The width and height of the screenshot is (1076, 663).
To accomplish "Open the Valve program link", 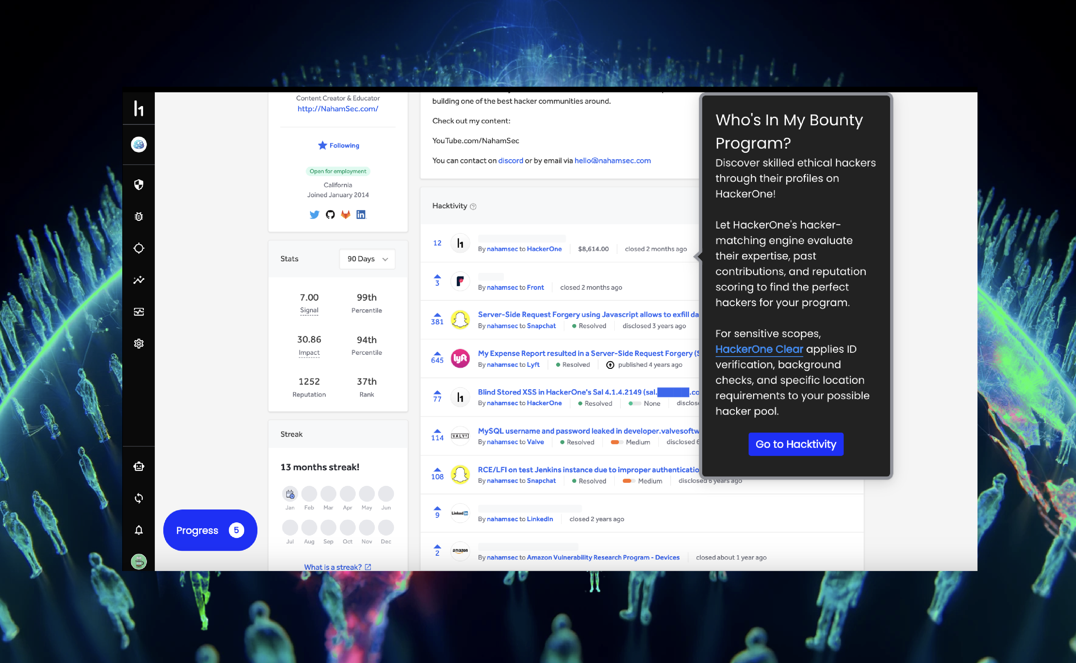I will (x=535, y=442).
